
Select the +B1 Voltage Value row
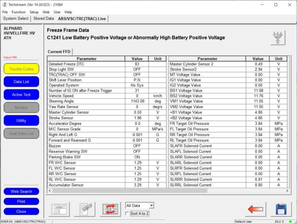[228, 112]
